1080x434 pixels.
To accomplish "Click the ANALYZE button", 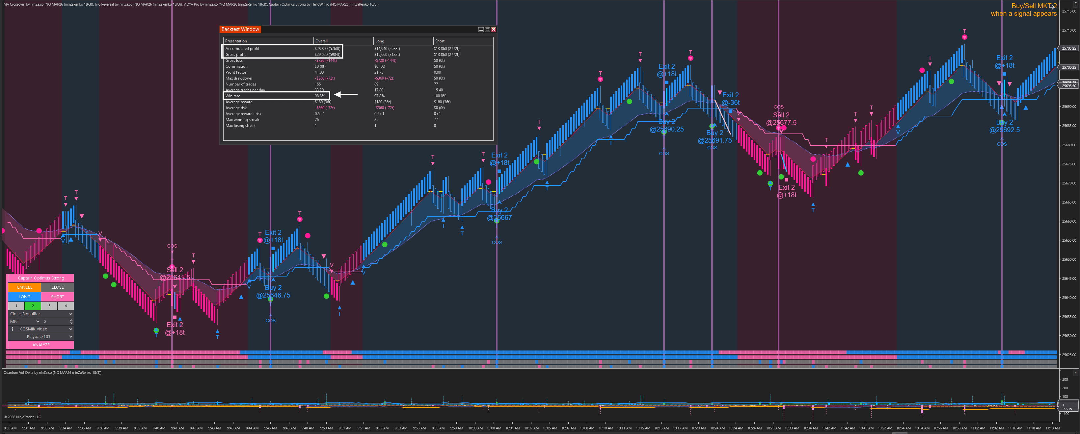I will click(41, 345).
